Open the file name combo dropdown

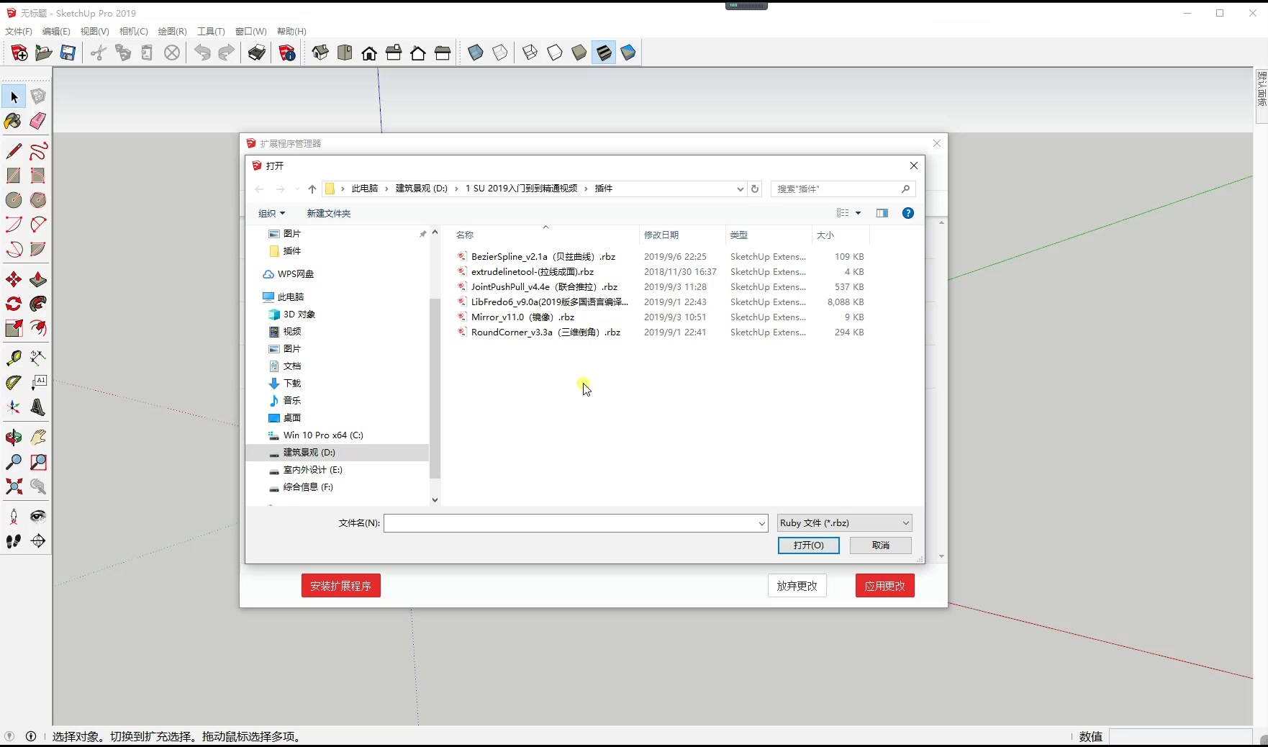coord(761,523)
